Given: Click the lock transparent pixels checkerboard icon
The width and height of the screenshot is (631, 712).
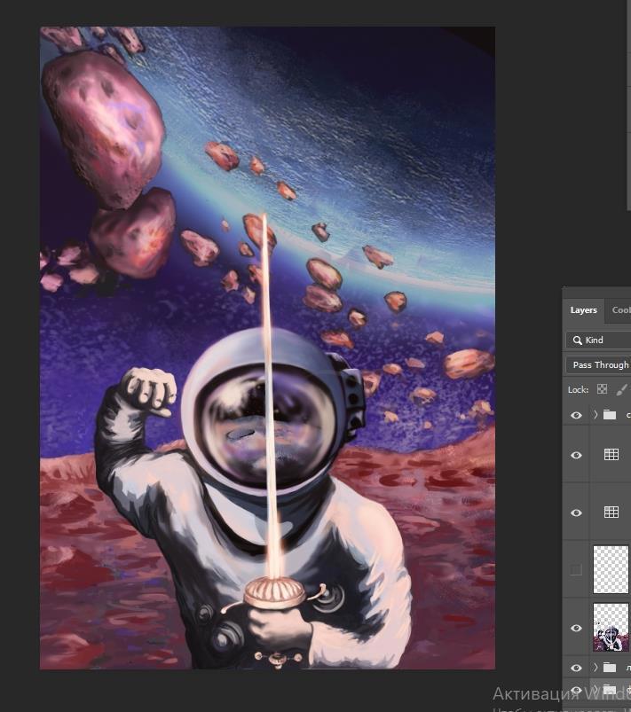Looking at the screenshot, I should tap(602, 389).
